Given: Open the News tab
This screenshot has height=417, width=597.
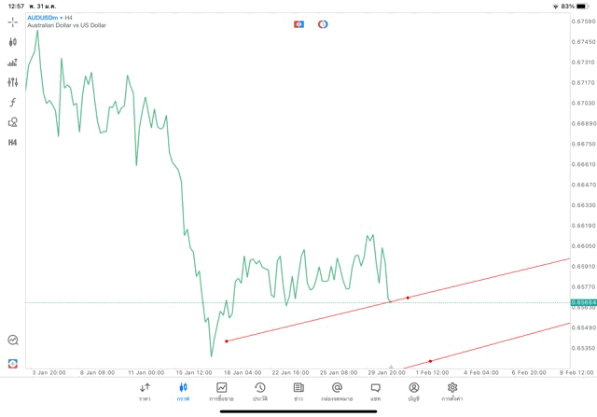Looking at the screenshot, I should (298, 391).
